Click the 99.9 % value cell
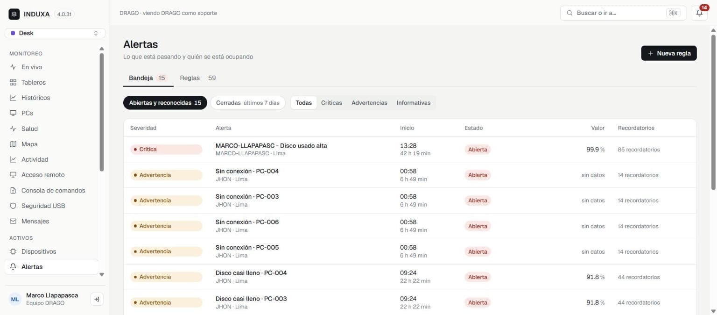Image resolution: width=717 pixels, height=315 pixels. tap(596, 150)
